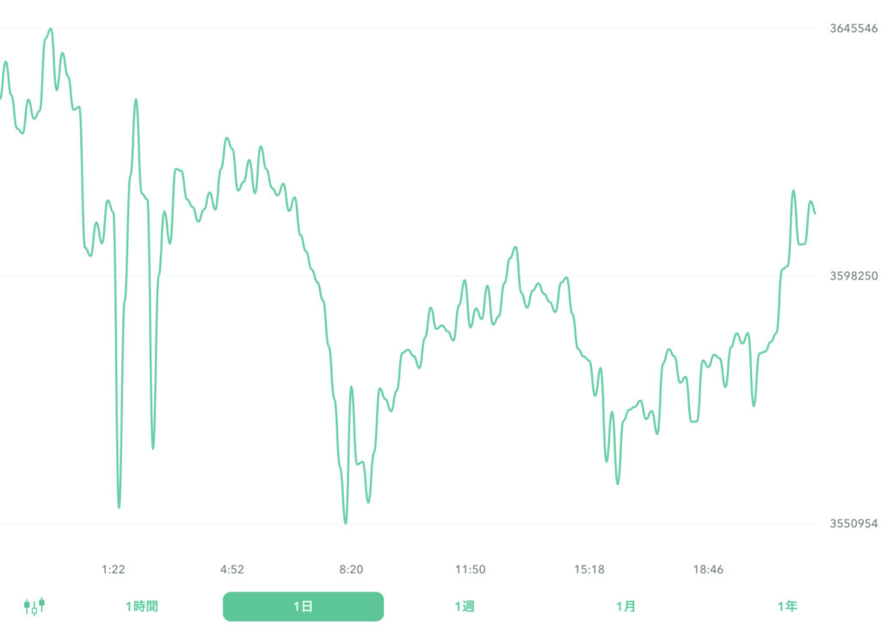The height and width of the screenshot is (632, 881).
Task: Click the price line's local peak after 11:50
Action: 515,248
